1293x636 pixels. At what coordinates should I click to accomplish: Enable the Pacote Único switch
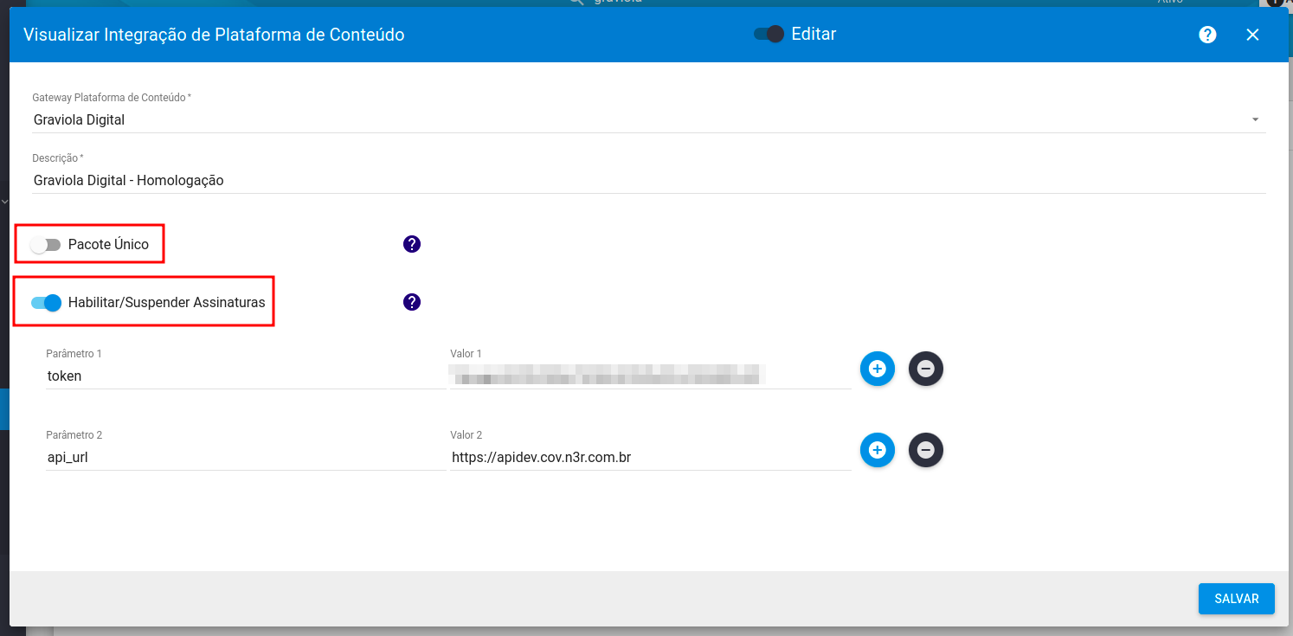(x=46, y=245)
